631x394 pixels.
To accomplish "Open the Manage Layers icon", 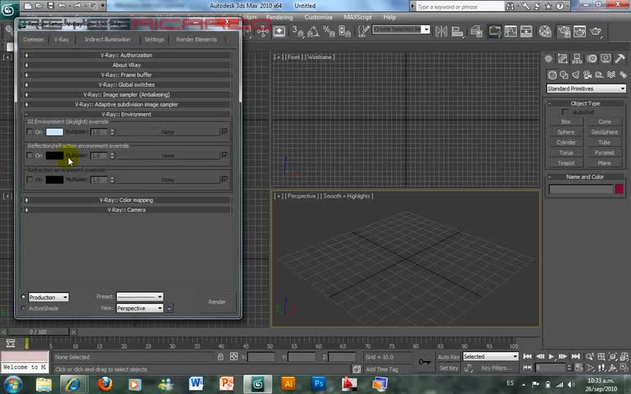I will coord(477,31).
